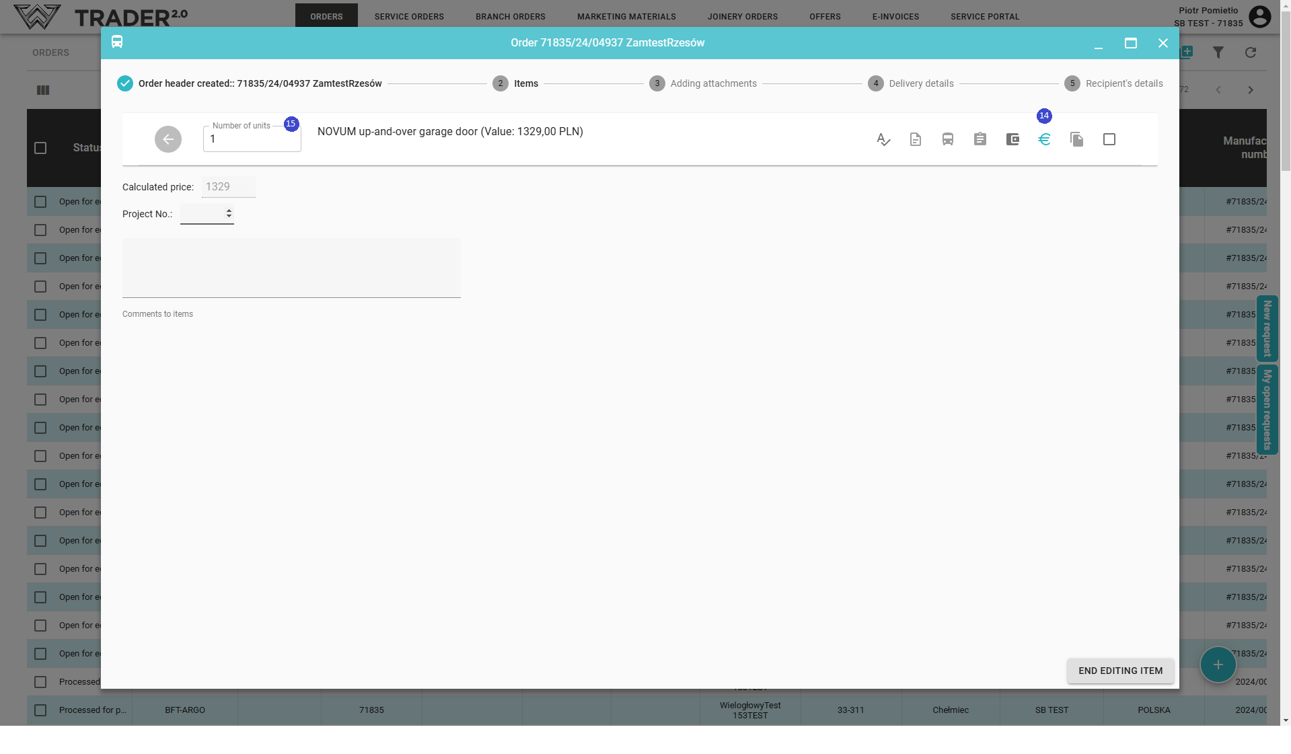Open the 'New request' side tab
Screen dimensions: 1291x754
coord(1267,328)
